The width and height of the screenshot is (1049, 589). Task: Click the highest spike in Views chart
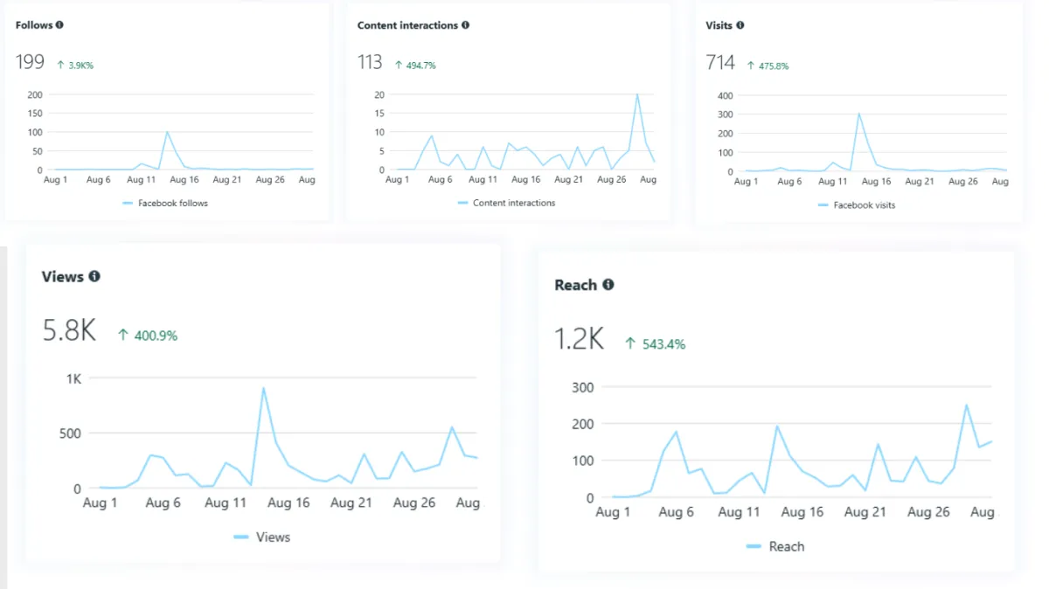tap(263, 388)
